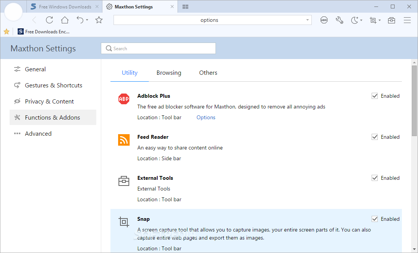The height and width of the screenshot is (253, 418).
Task: Click 'An easy way to share content online'
Action: tap(180, 148)
